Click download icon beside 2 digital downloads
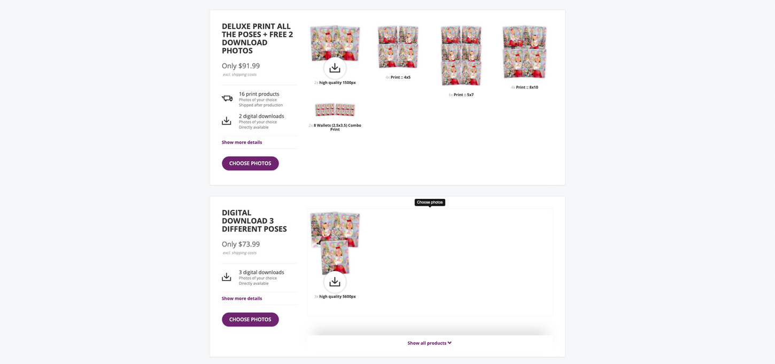Image resolution: width=775 pixels, height=364 pixels. [x=227, y=121]
